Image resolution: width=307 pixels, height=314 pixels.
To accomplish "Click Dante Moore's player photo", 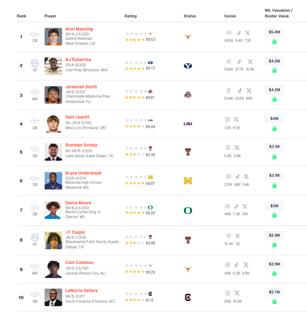I will (53, 210).
